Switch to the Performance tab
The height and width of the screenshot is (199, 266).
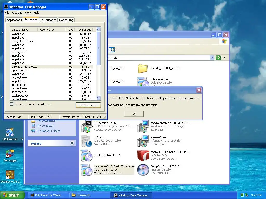pyautogui.click(x=48, y=20)
